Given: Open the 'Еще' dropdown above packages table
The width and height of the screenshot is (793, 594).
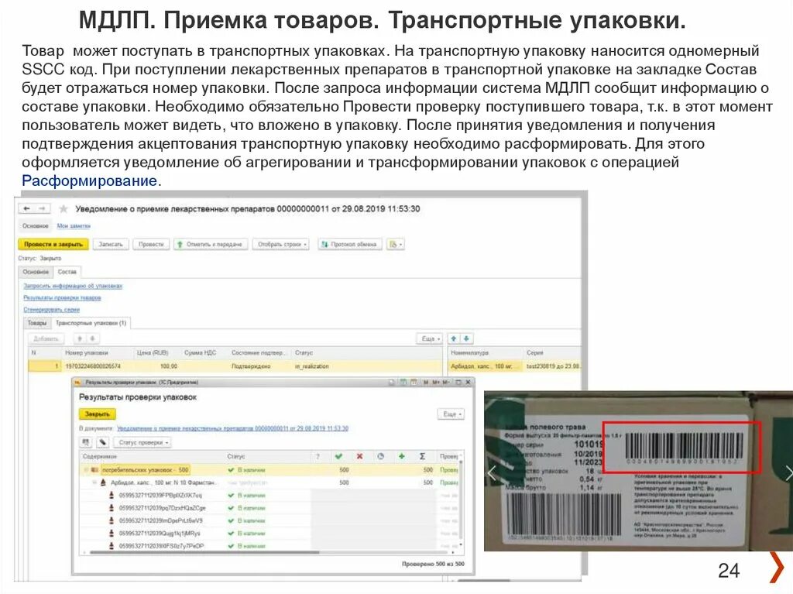Looking at the screenshot, I should [x=431, y=338].
